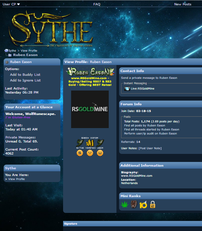Click the orange U User badge
The width and height of the screenshot is (202, 231).
click(100, 153)
